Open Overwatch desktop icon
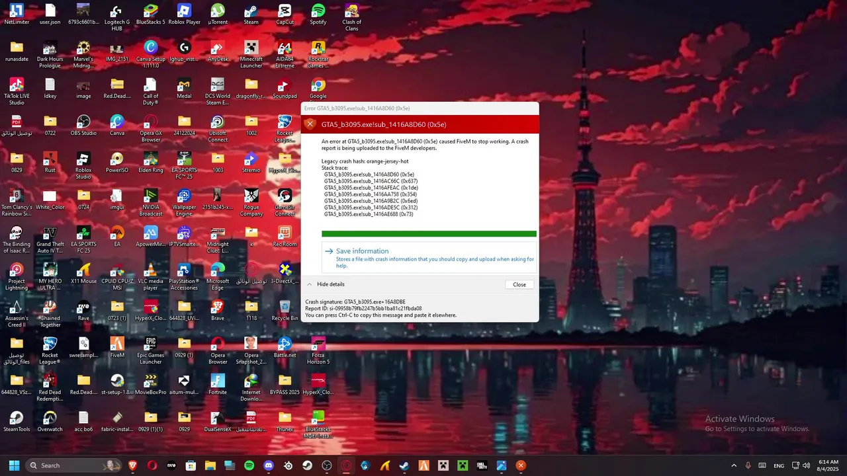 (x=50, y=421)
